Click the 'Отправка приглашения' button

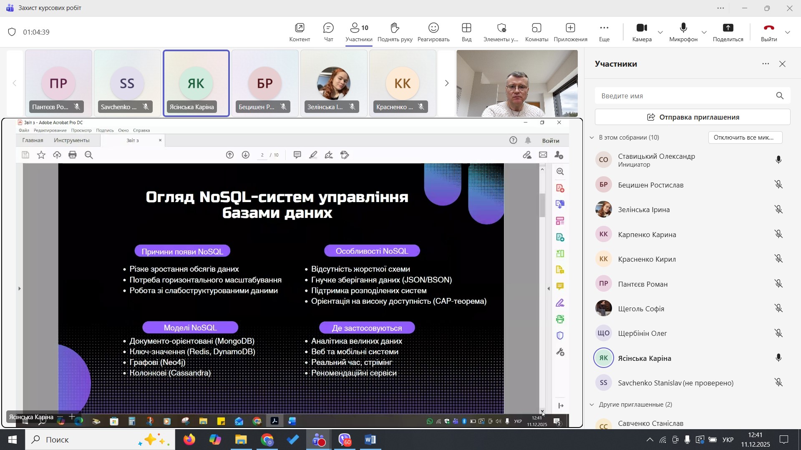point(692,117)
